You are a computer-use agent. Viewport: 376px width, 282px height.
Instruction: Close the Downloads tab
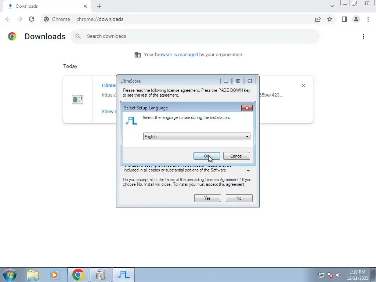(x=85, y=6)
